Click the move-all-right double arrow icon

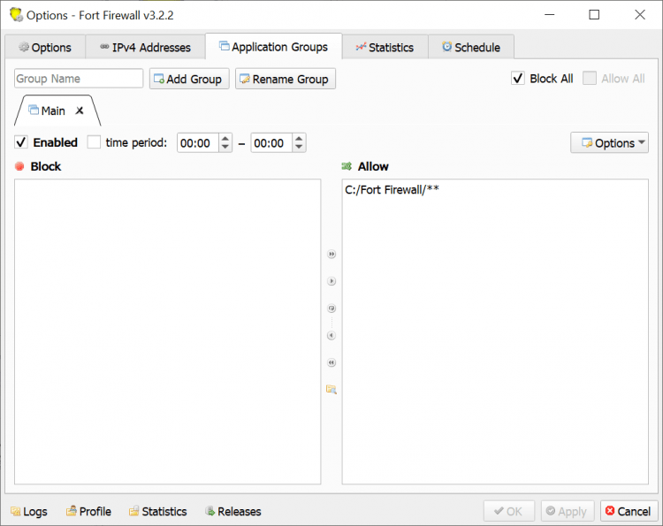click(x=331, y=254)
